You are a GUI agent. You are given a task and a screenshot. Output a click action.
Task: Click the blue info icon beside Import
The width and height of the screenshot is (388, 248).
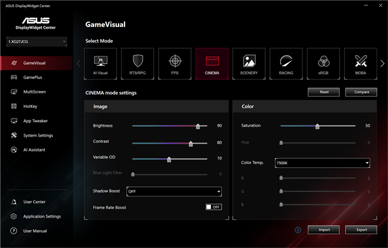coord(298,230)
